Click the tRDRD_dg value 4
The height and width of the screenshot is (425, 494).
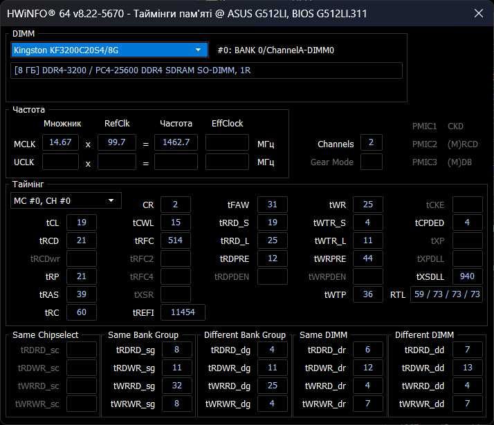(273, 350)
